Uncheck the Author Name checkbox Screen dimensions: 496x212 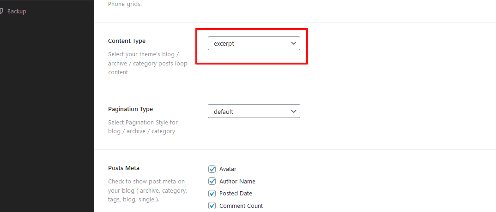pos(212,181)
